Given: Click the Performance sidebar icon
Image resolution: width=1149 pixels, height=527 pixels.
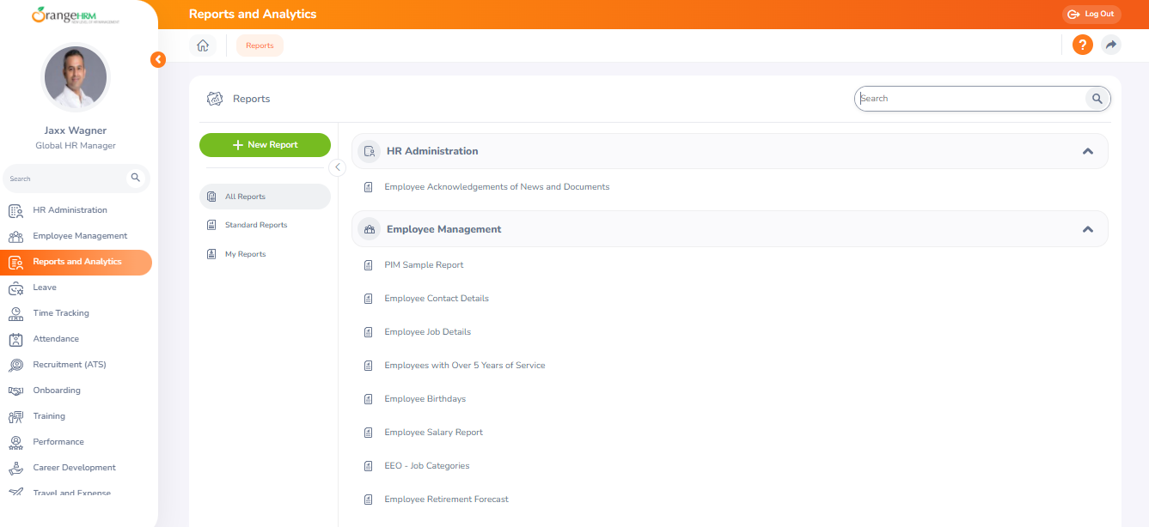Looking at the screenshot, I should click(x=15, y=442).
